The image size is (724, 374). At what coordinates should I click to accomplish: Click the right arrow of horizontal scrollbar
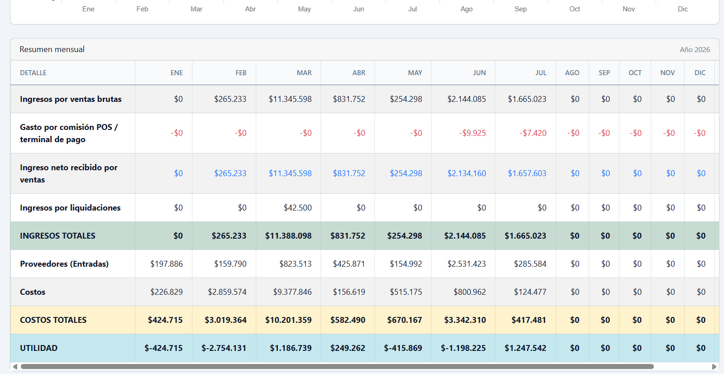(x=714, y=366)
